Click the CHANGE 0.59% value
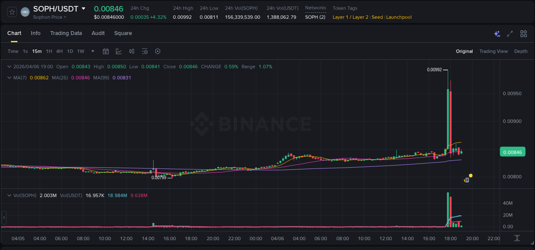Image resolution: width=535 pixels, height=250 pixels. 231,67
